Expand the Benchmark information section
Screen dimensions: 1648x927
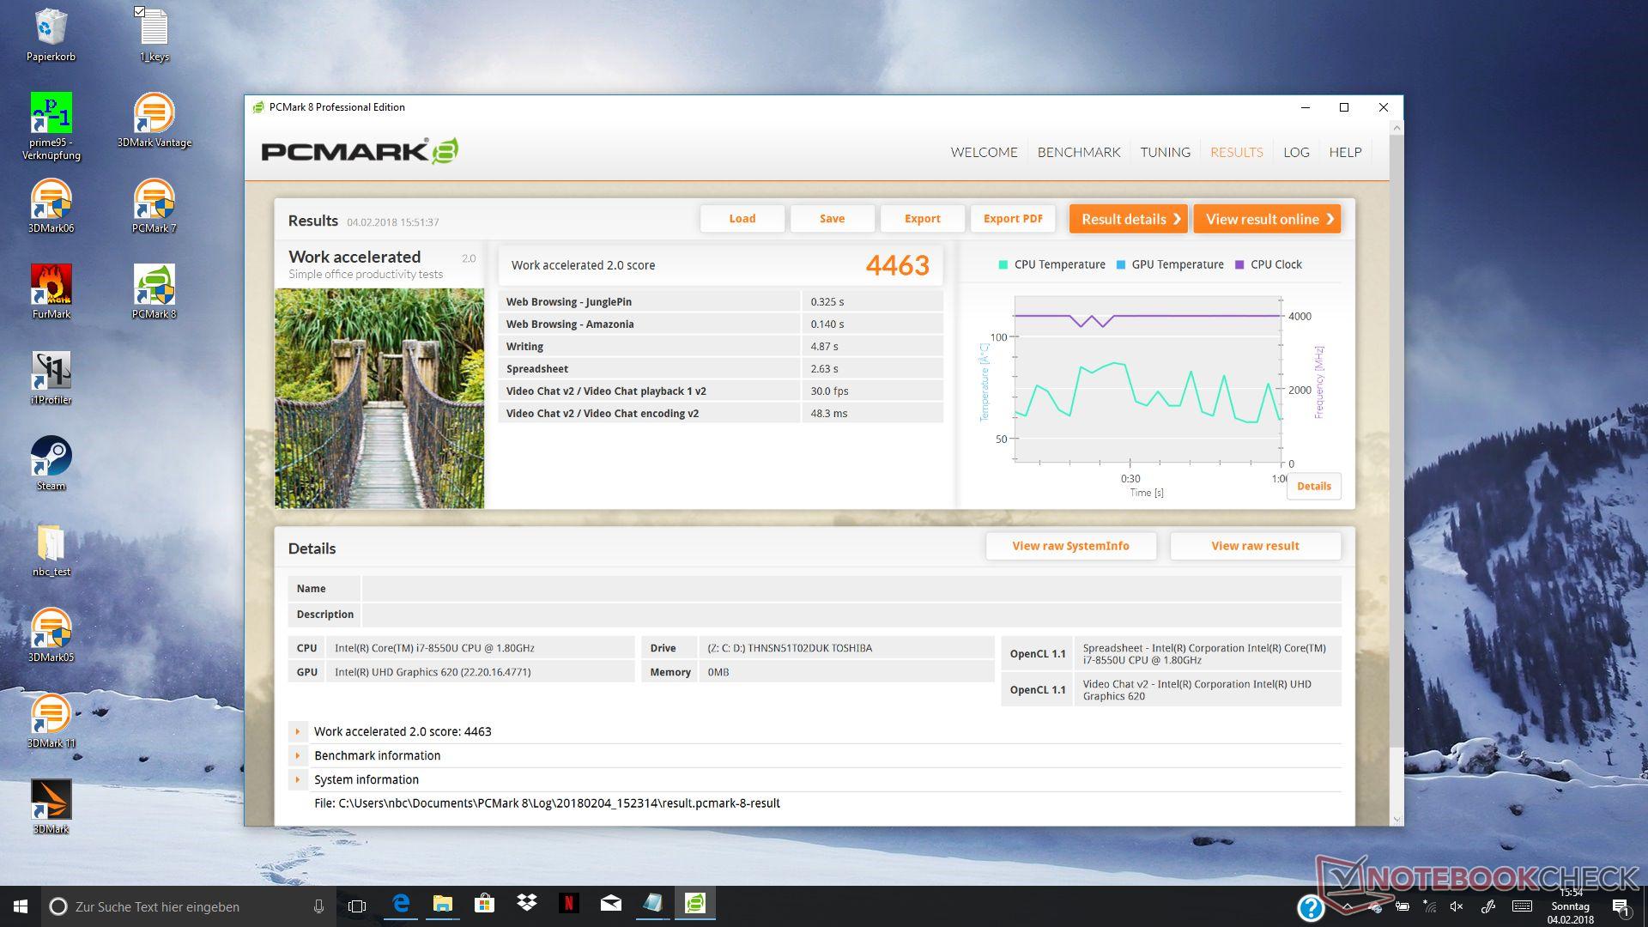click(298, 756)
